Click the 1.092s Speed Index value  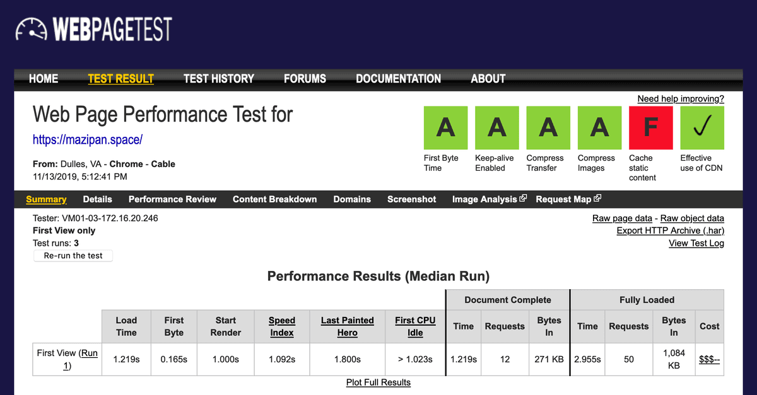[x=282, y=359]
